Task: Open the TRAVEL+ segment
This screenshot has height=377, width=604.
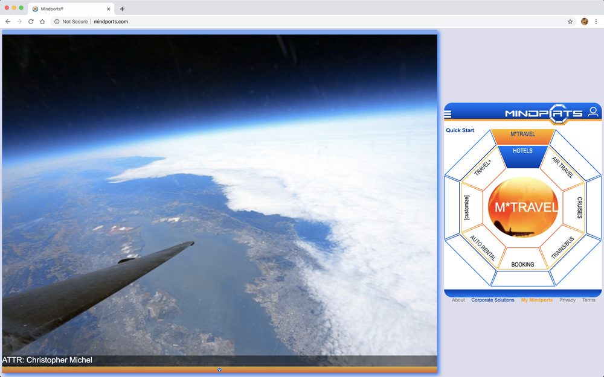Action: [x=483, y=168]
